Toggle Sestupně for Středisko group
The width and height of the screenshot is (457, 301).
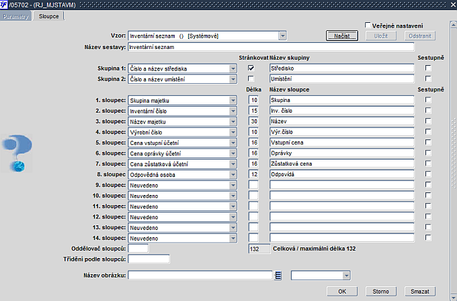(428, 68)
